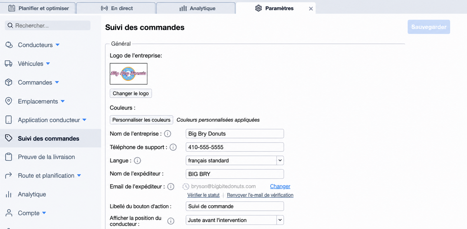Edit the Nom de l'expéditeur field
467x229 pixels.
[x=235, y=174]
